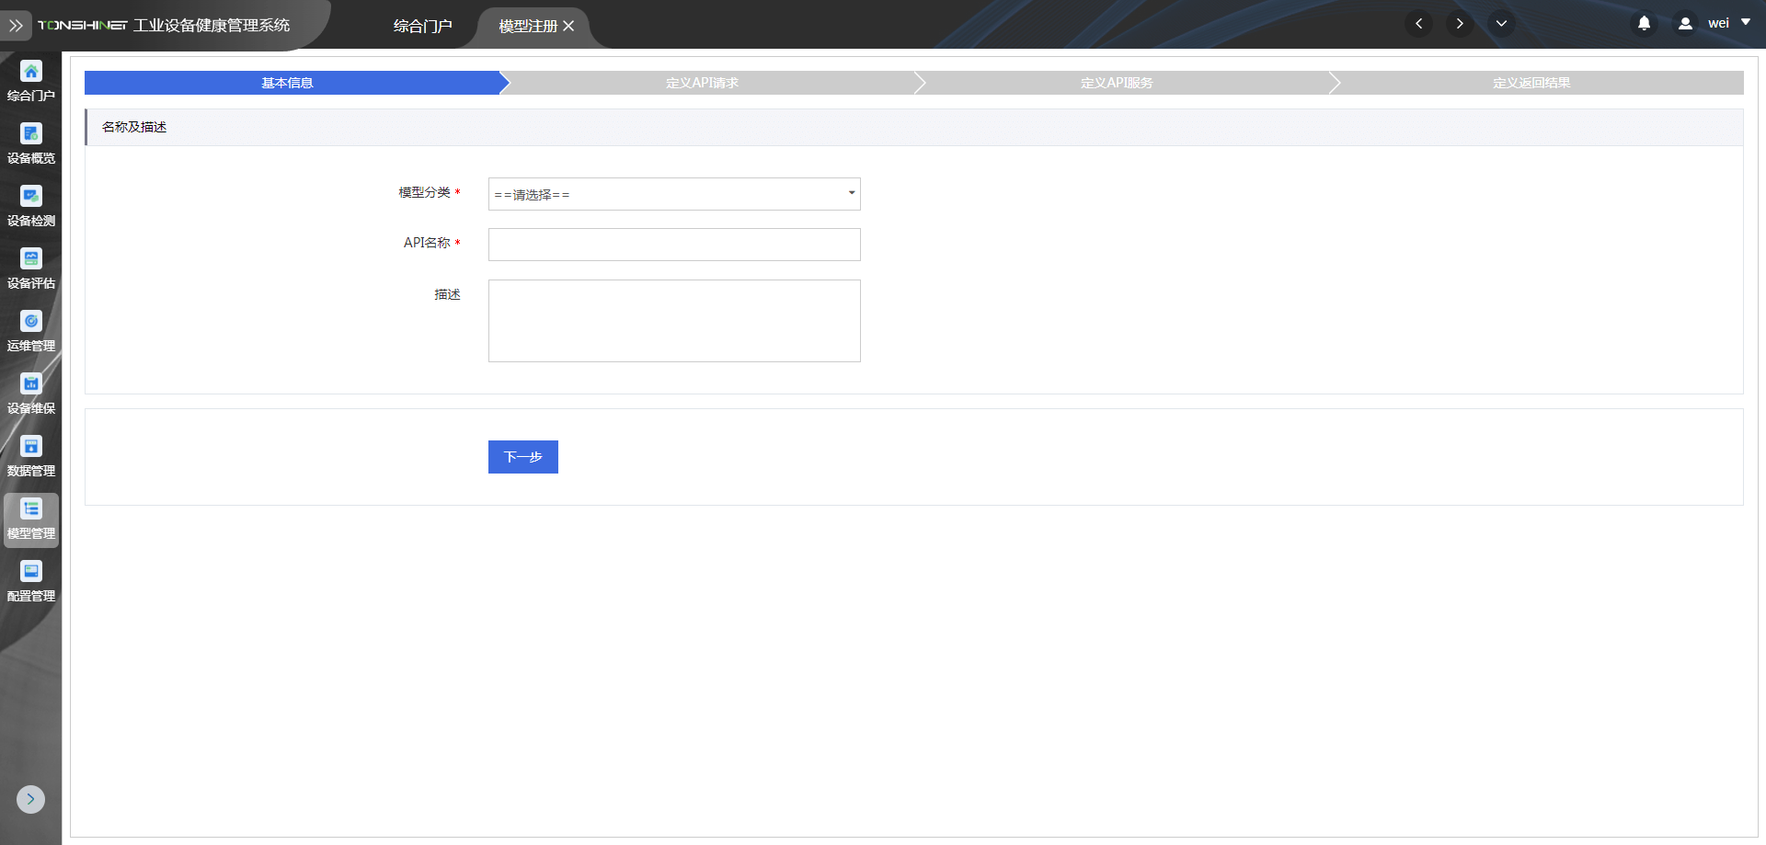Open the notification bell
The width and height of the screenshot is (1766, 845).
point(1644,24)
